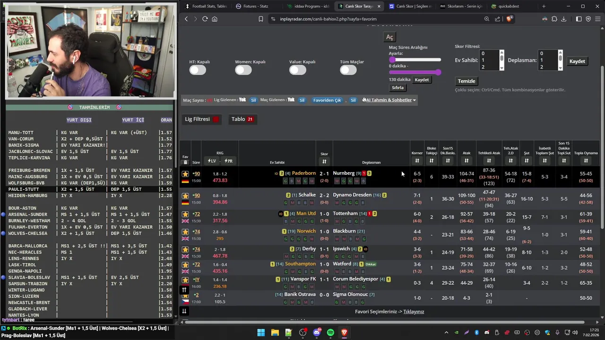Switch to Skorlarım - Senin için tab
The image size is (605, 340).
point(461,6)
